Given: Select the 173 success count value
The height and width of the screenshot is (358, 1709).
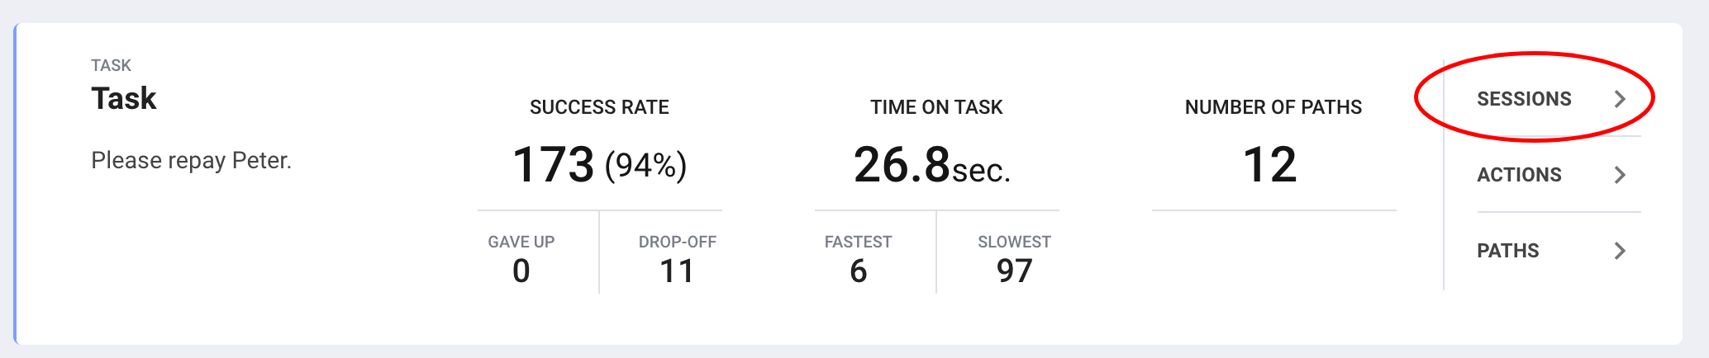Looking at the screenshot, I should [x=553, y=164].
